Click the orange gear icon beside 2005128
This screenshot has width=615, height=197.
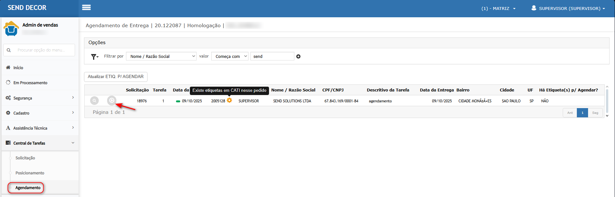(x=230, y=100)
